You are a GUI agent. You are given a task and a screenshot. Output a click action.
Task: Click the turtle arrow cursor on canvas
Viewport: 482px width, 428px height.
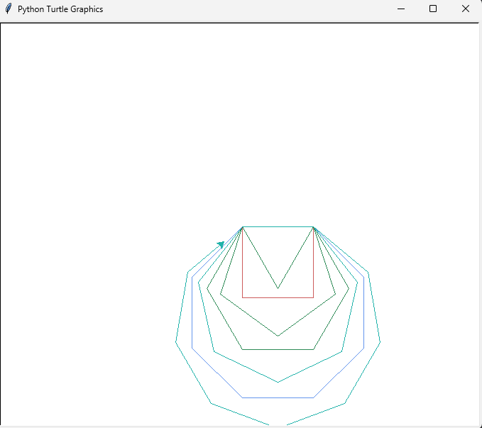pyautogui.click(x=221, y=244)
